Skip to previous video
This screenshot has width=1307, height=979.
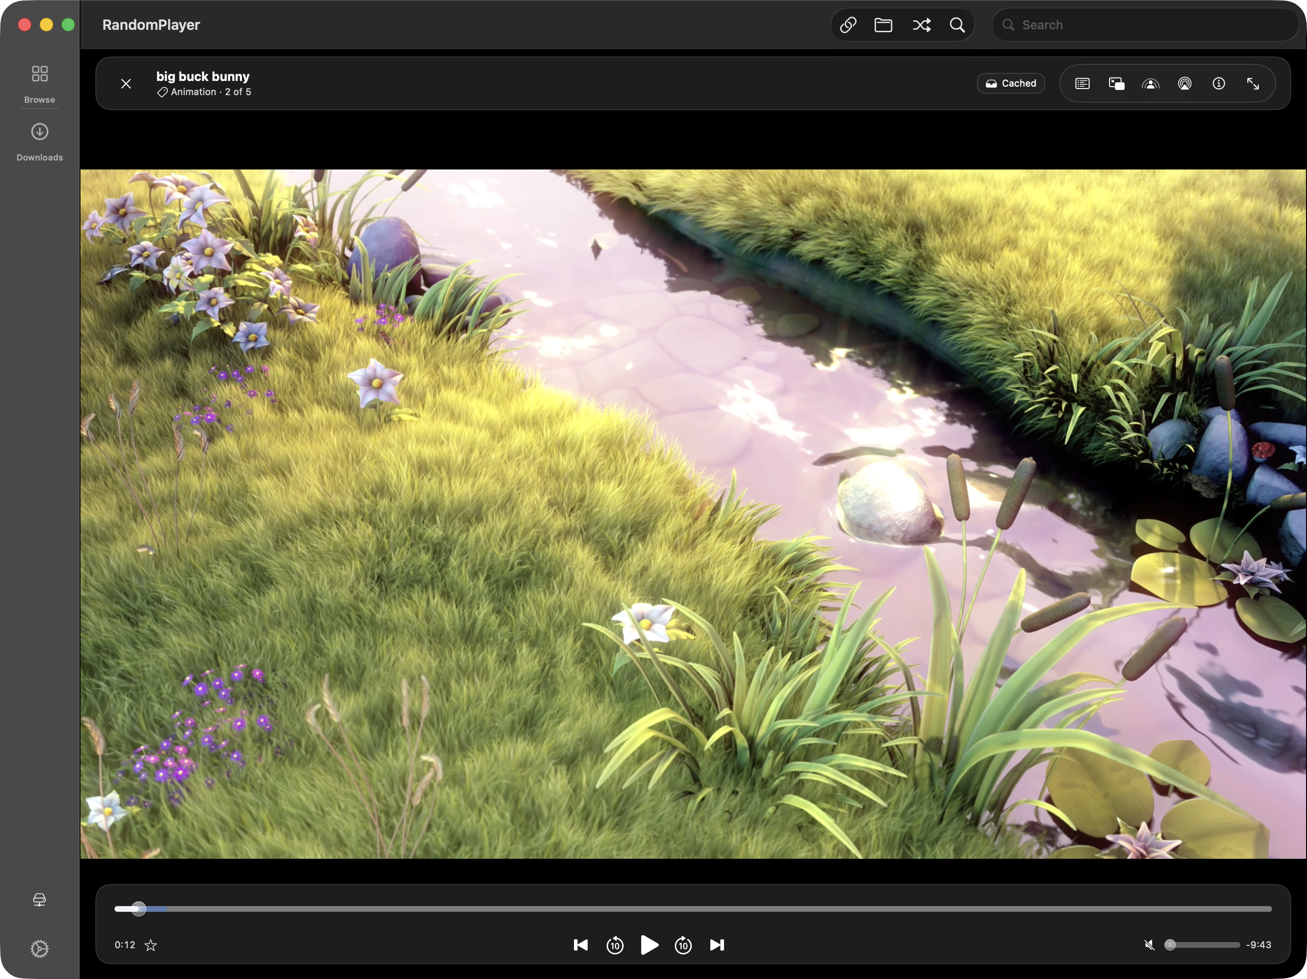[580, 945]
